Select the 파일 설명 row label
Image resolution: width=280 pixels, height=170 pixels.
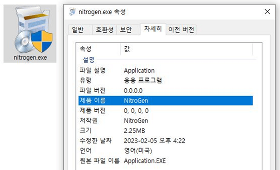coord(92,71)
